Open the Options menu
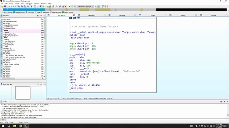This screenshot has width=229, height=128. pos(36,4)
